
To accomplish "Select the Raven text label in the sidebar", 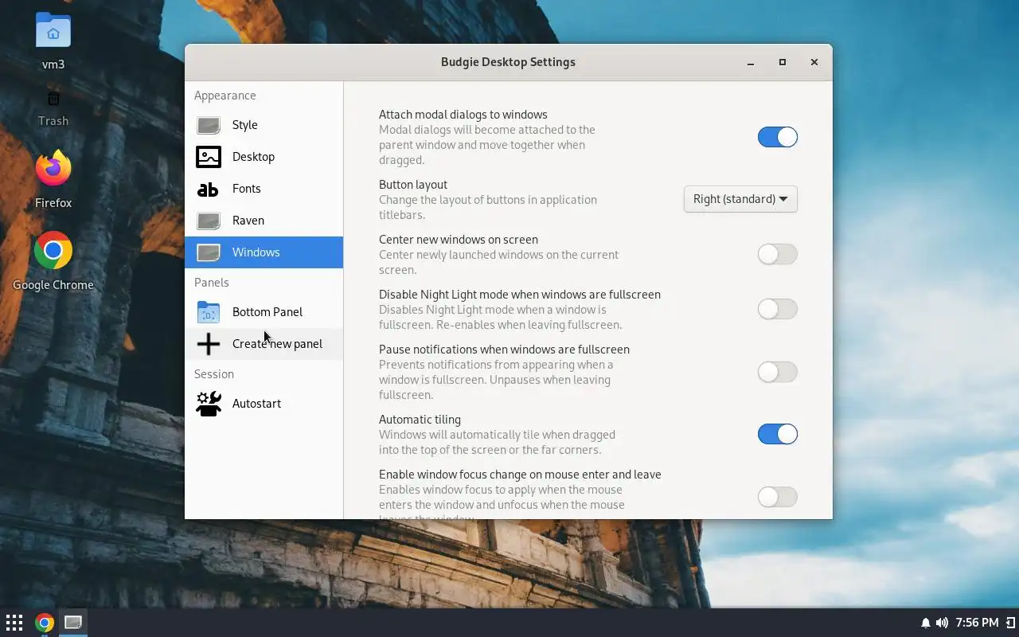I will point(248,221).
